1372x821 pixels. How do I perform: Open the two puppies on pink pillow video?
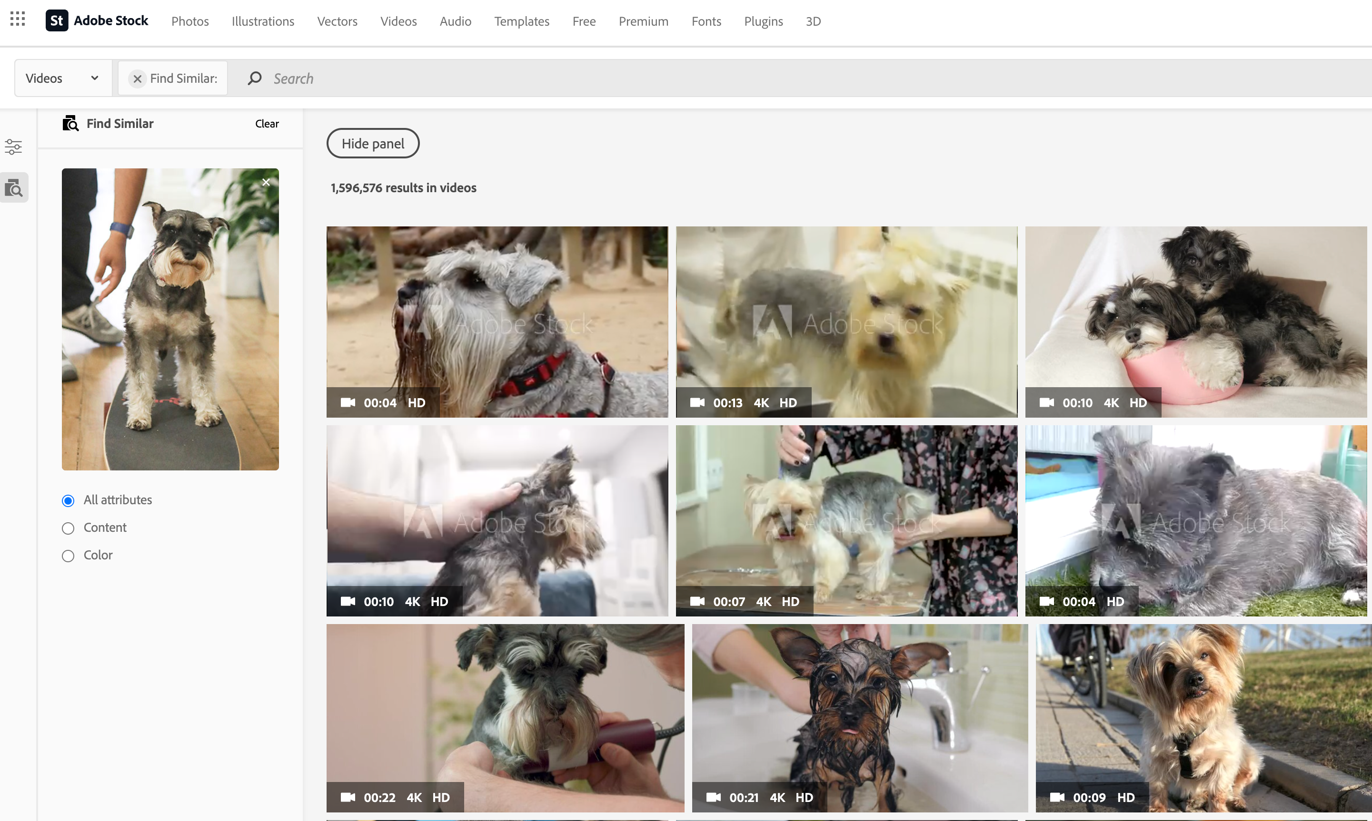pyautogui.click(x=1196, y=321)
